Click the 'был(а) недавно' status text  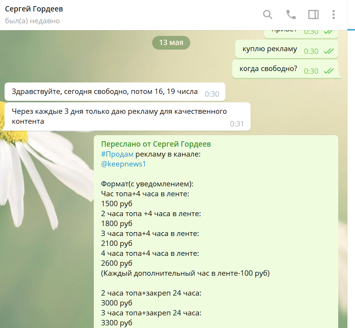coord(32,21)
